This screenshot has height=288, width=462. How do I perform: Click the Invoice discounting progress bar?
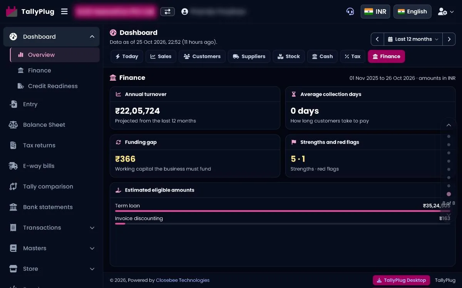[283, 223]
